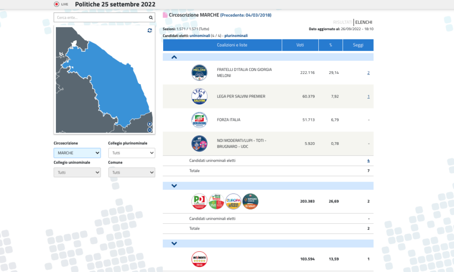Click the vote count 51.713
The image size is (454, 272).
coord(309,120)
